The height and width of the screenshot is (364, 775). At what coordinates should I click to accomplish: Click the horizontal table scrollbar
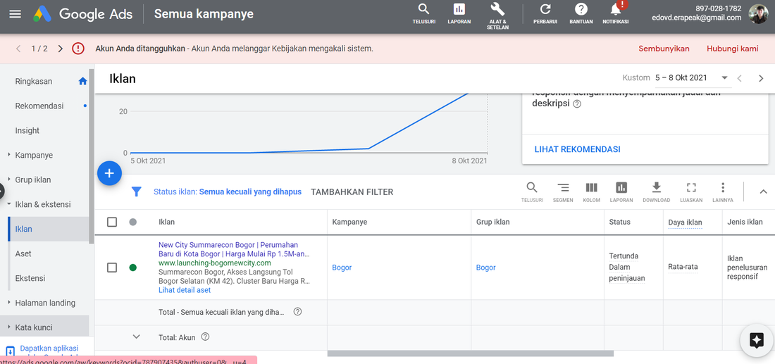click(470, 353)
